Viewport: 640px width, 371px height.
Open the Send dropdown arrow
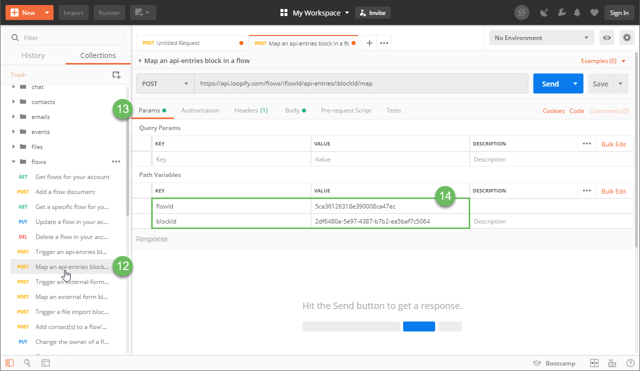click(575, 83)
